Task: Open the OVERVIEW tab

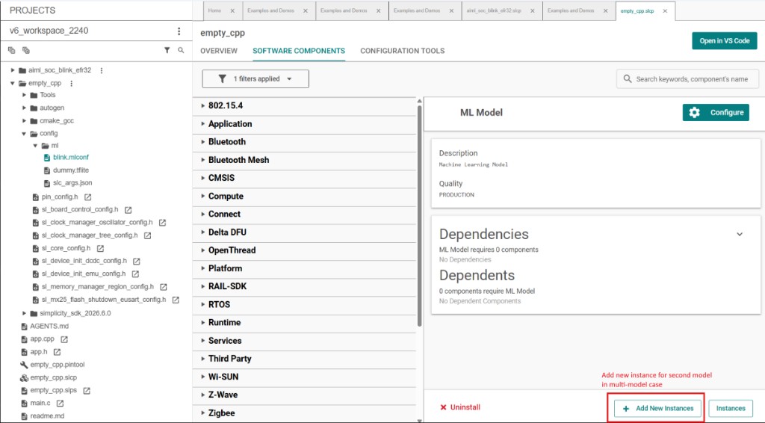Action: click(x=219, y=51)
